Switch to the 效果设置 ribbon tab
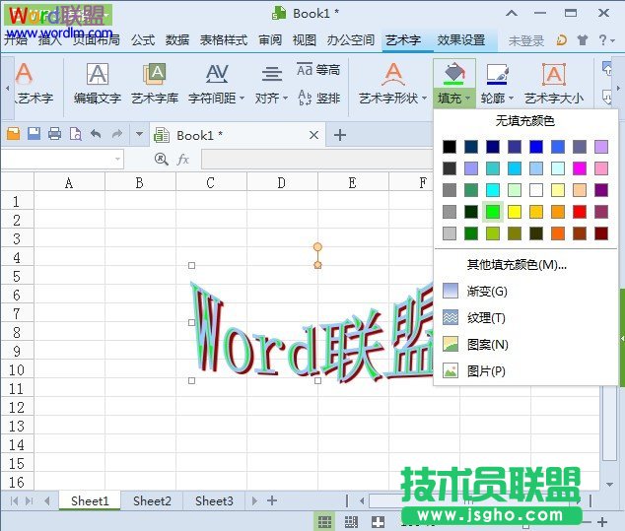Viewport: 625px width, 531px height. pos(460,40)
